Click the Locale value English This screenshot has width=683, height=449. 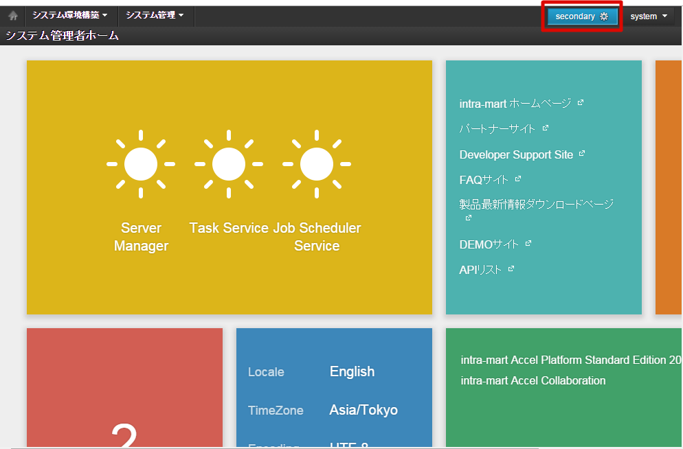coord(352,371)
